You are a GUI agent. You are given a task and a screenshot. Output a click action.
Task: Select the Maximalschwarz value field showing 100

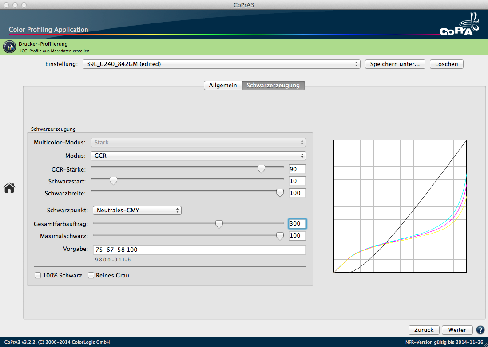(298, 235)
